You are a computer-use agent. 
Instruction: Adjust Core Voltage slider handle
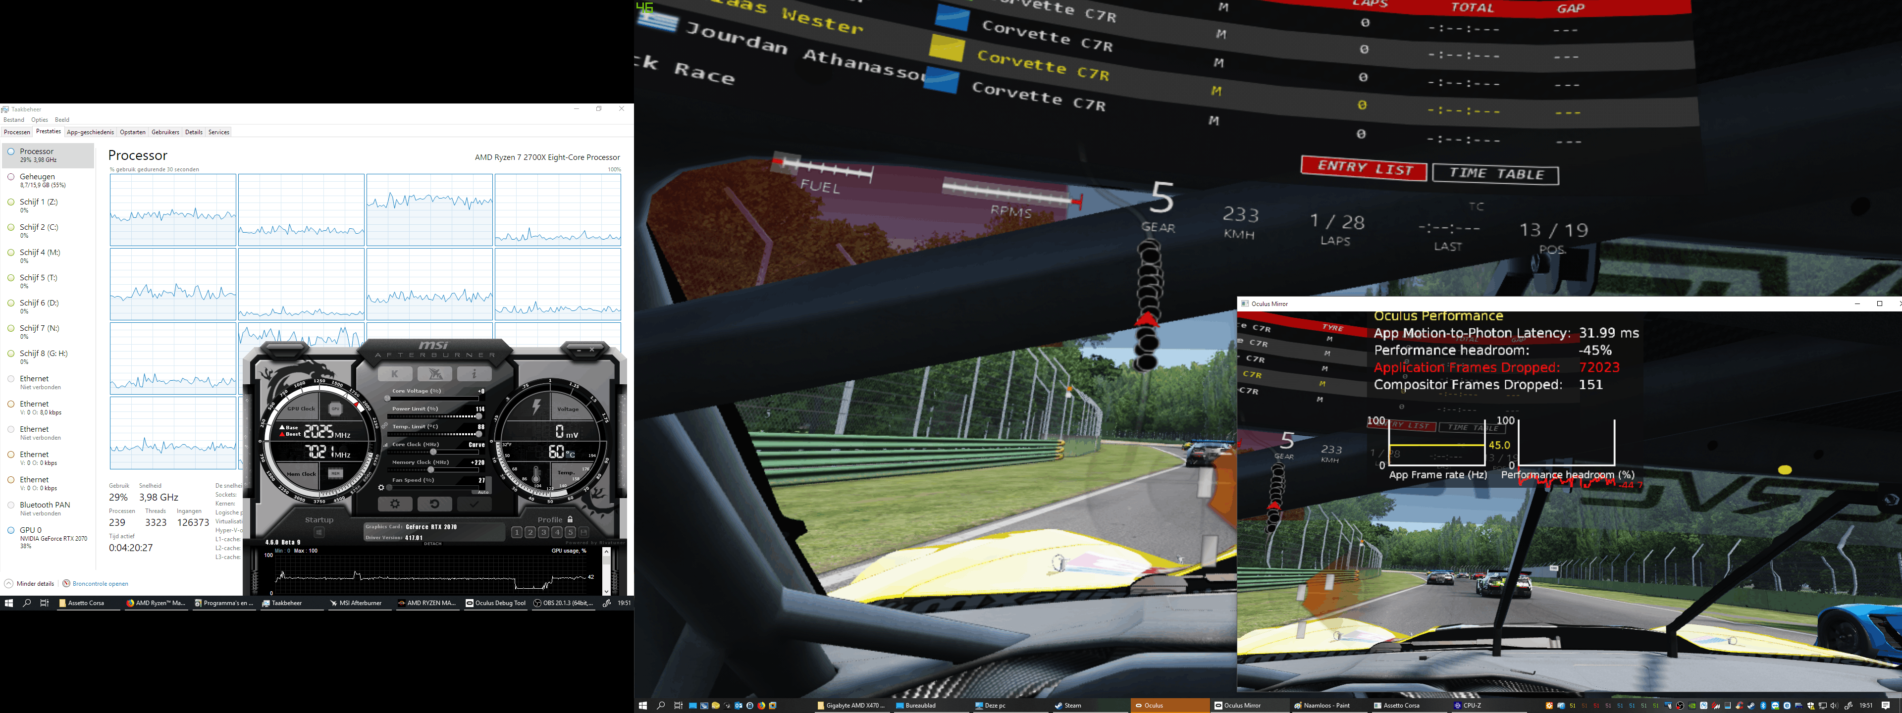pyautogui.click(x=387, y=399)
